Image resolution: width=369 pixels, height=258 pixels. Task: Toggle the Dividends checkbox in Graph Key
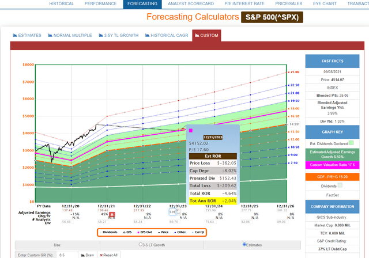click(340, 185)
